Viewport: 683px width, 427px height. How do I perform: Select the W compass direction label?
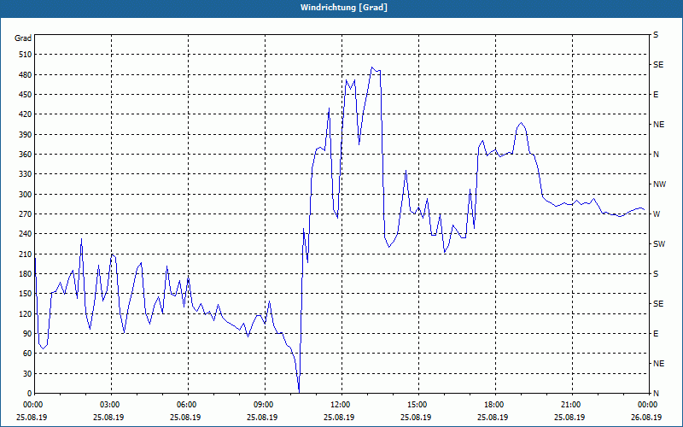point(657,214)
